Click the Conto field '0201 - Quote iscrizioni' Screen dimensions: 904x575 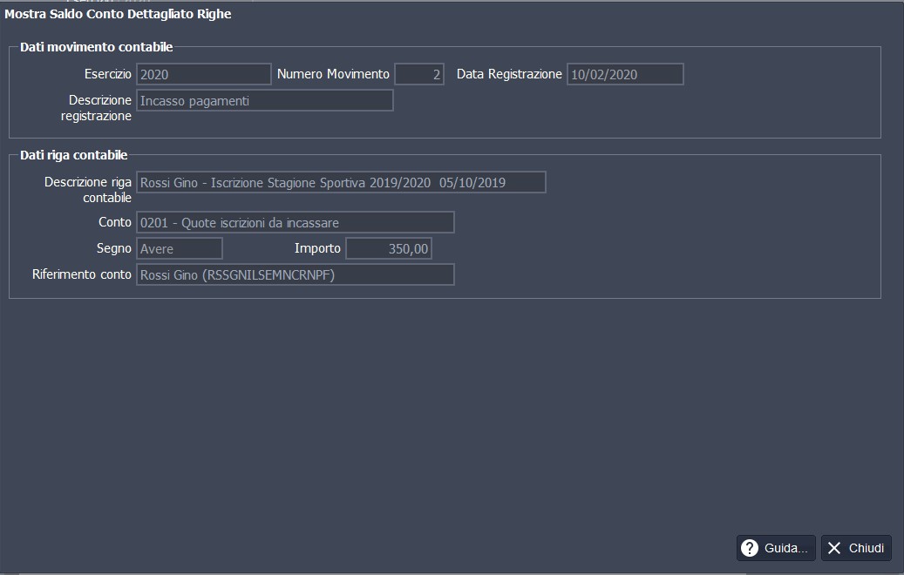tap(296, 222)
